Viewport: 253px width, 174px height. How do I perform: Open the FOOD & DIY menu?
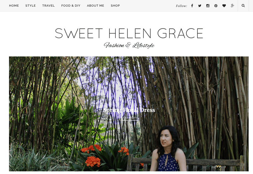71,6
